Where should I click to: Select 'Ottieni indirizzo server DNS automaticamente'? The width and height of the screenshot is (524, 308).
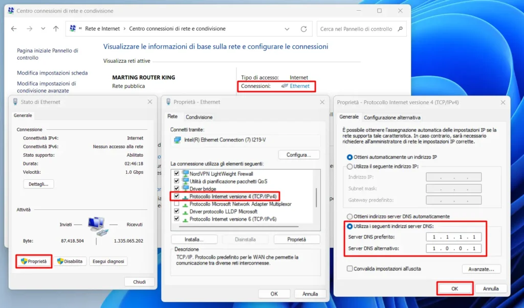tap(350, 216)
